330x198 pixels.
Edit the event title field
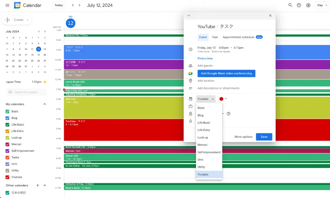pos(234,26)
